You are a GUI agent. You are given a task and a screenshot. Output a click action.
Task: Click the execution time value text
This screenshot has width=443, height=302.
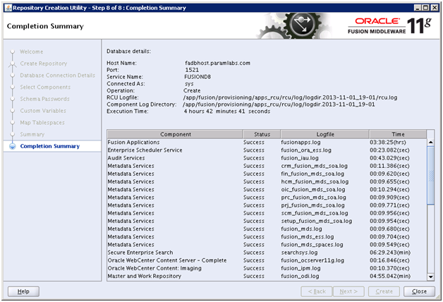click(227, 111)
